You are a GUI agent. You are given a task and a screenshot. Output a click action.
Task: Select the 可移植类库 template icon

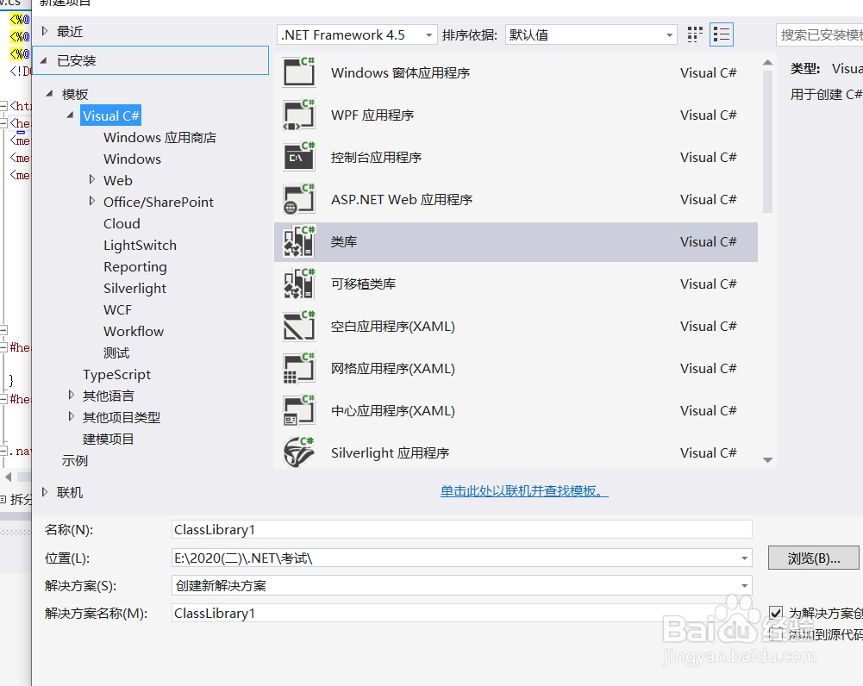(x=299, y=284)
